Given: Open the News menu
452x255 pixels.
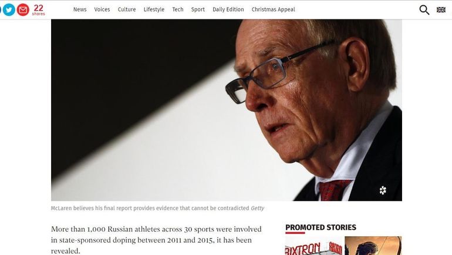Looking at the screenshot, I should pyautogui.click(x=80, y=9).
